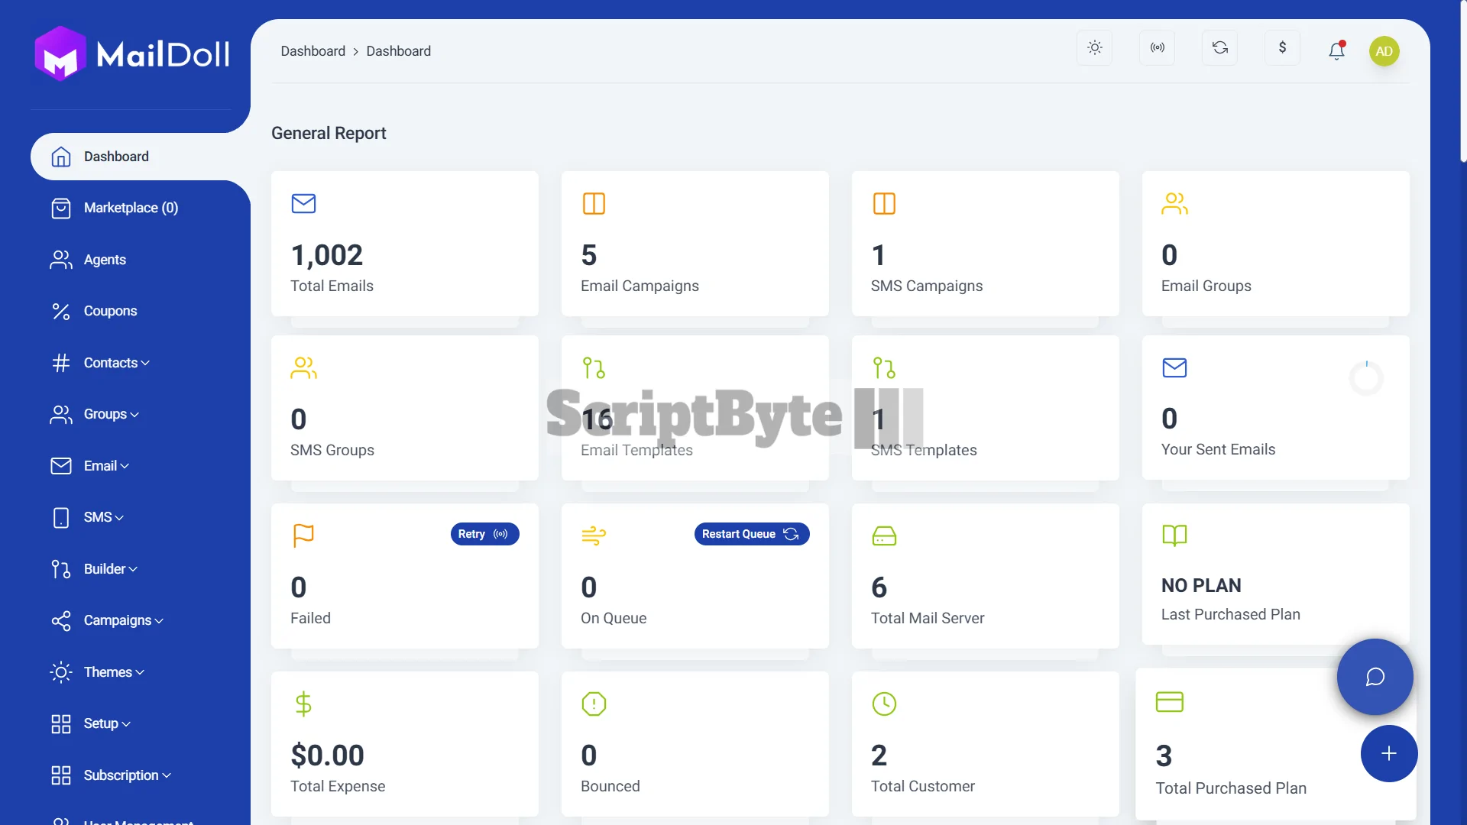Go to Agents in sidebar
1467x825 pixels.
coord(105,260)
